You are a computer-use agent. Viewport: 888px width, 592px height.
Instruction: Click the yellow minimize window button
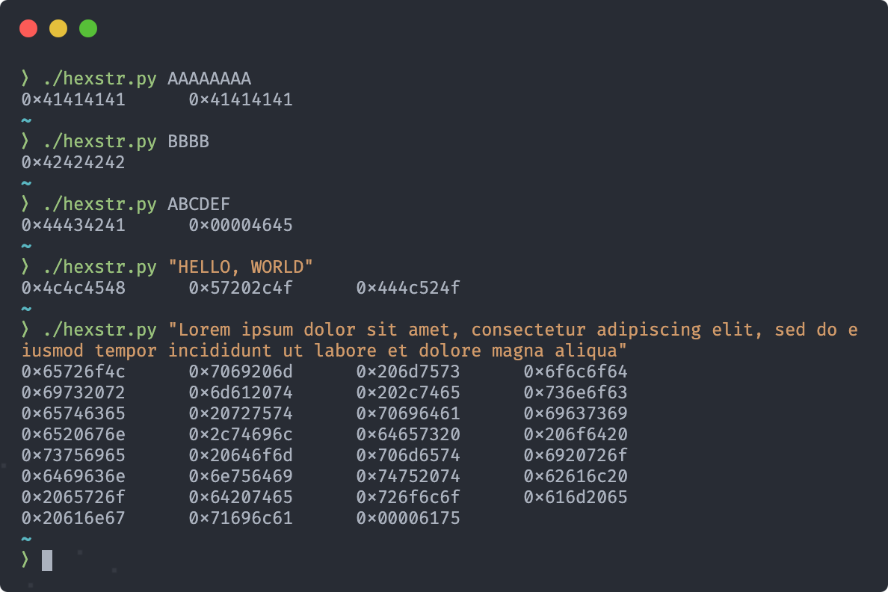[58, 28]
